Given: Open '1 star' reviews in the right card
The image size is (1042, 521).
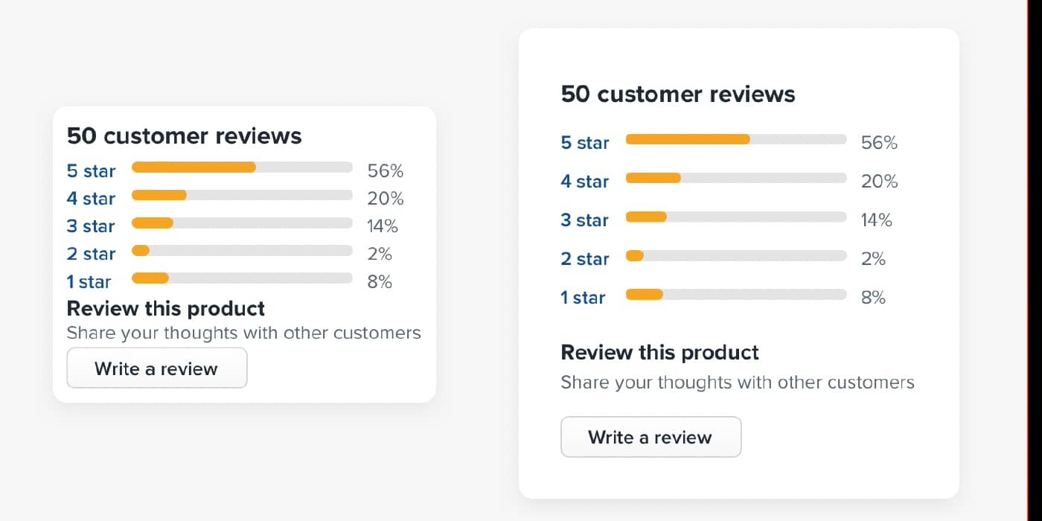Looking at the screenshot, I should click(583, 298).
